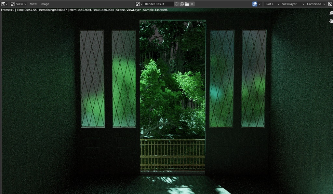This screenshot has width=333, height=194.
Task: Click the open image folder icon
Action: (x=187, y=4)
